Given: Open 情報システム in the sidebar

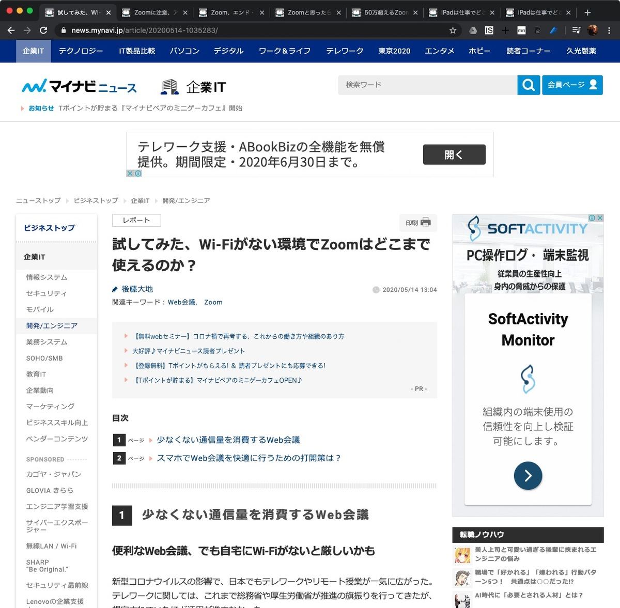Looking at the screenshot, I should tap(47, 277).
